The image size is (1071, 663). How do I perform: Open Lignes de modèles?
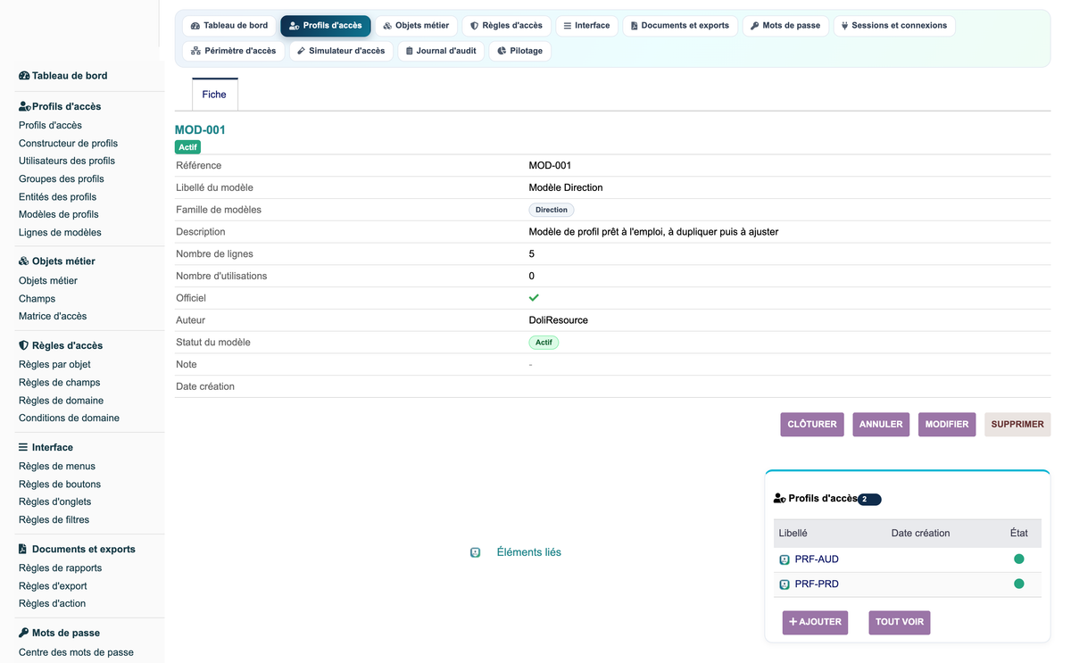60,233
